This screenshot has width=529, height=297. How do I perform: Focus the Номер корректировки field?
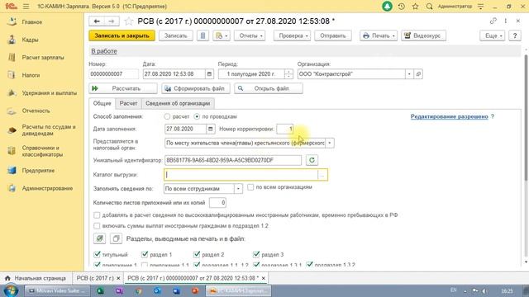(x=284, y=129)
